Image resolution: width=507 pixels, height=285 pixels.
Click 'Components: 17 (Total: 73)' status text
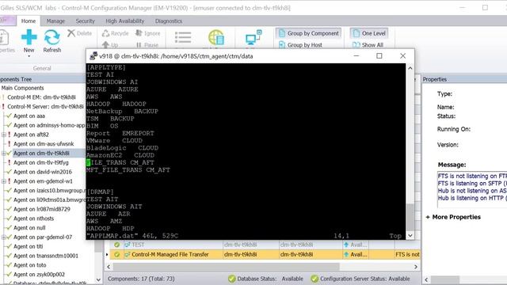click(x=141, y=279)
